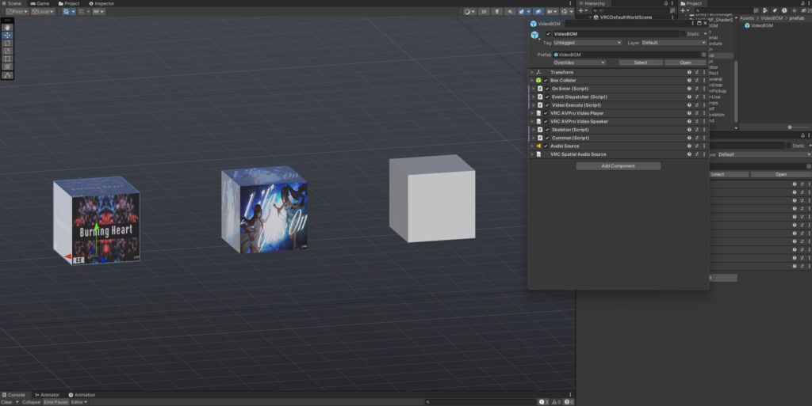The width and height of the screenshot is (812, 406).
Task: Click Project panel add (+) button
Action: pos(683,10)
